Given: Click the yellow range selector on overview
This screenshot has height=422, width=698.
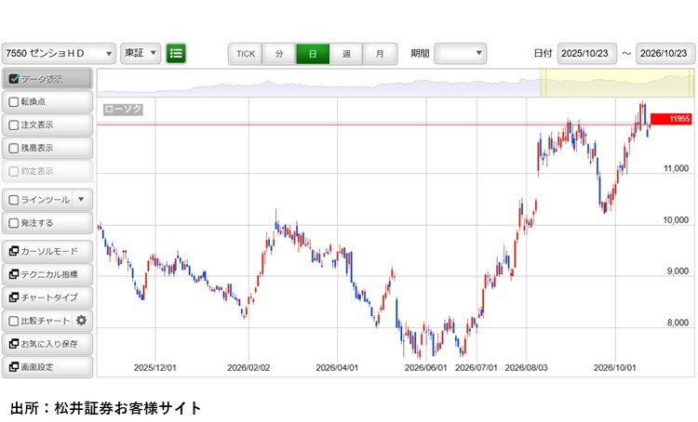Looking at the screenshot, I should (x=617, y=83).
